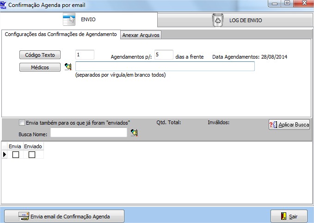Viewport: 314px width, 223px height.
Task: Click the doctors list input field
Action: click(x=165, y=66)
